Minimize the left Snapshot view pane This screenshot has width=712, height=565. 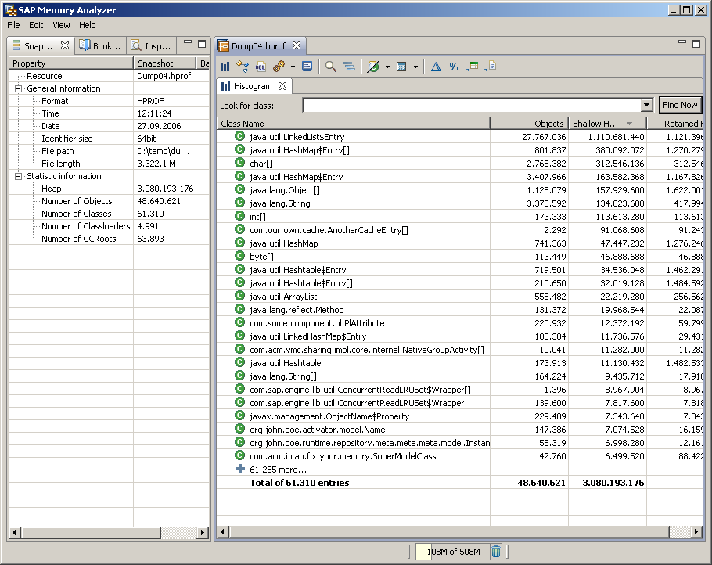pyautogui.click(x=188, y=43)
